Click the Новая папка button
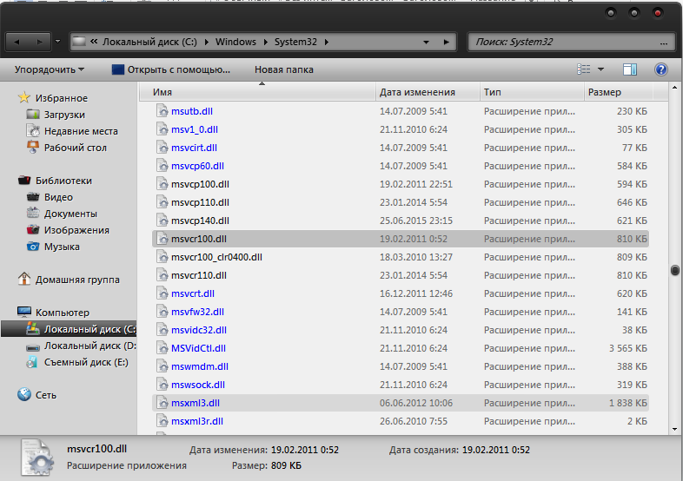 coord(284,69)
